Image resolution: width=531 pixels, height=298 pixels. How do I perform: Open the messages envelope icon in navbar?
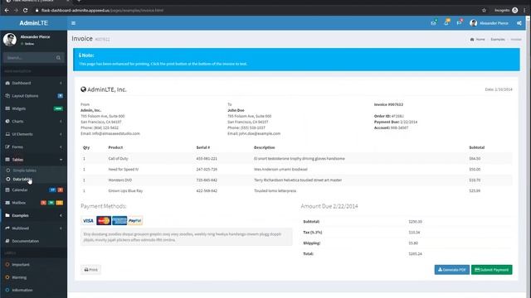(433, 23)
